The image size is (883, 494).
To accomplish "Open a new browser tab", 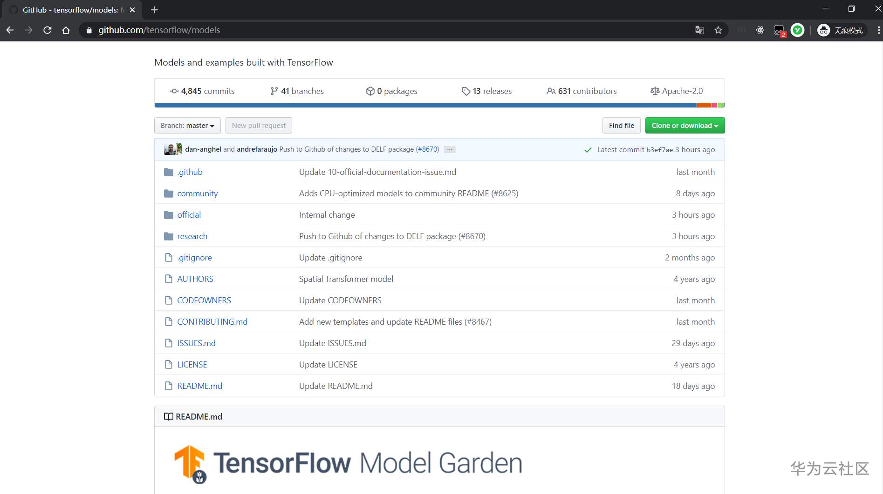I will click(x=155, y=10).
